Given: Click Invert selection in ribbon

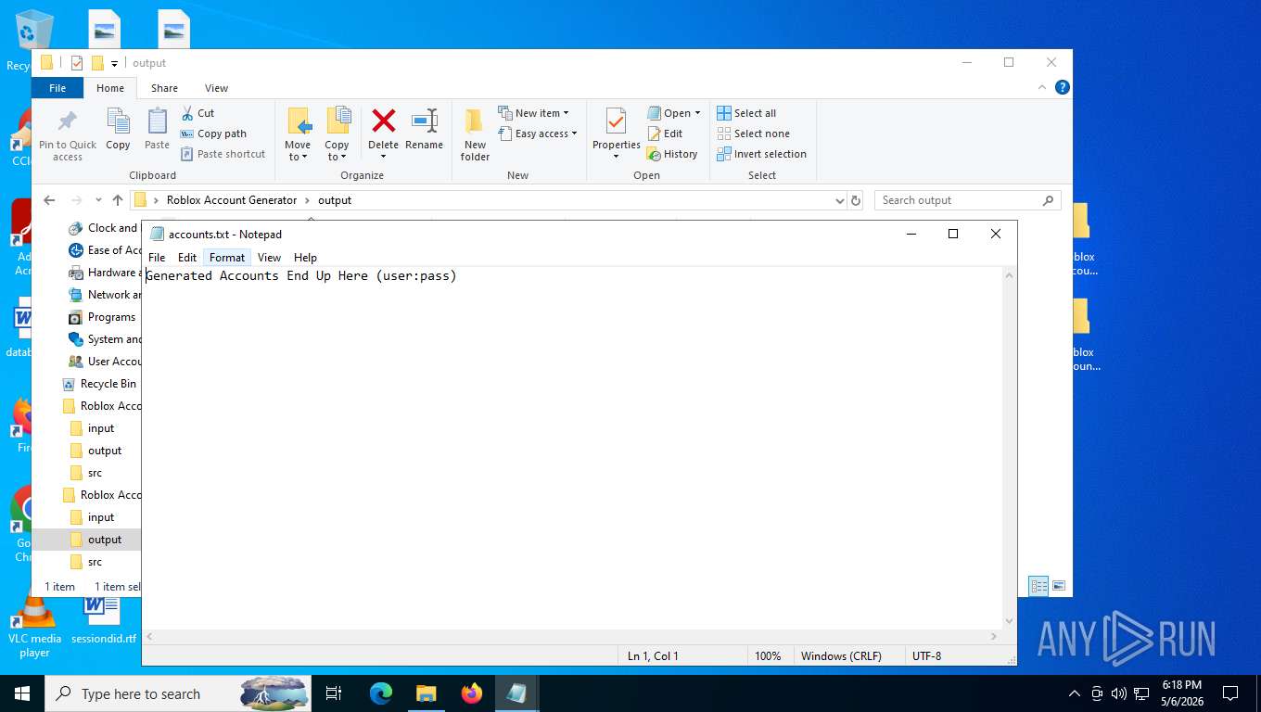Looking at the screenshot, I should point(761,154).
